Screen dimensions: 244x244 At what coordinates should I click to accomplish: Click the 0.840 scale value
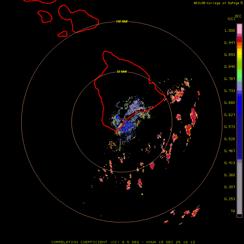tap(230, 67)
